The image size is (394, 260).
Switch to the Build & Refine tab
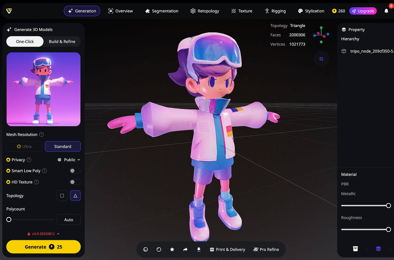pyautogui.click(x=62, y=41)
